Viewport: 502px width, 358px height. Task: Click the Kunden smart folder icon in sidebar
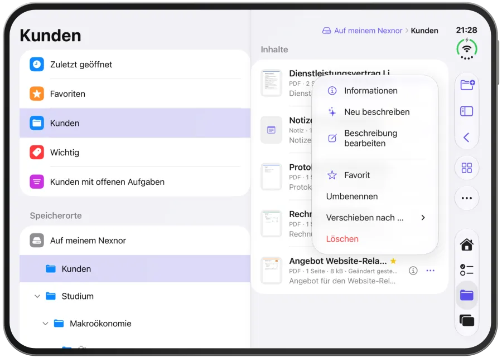(x=37, y=123)
